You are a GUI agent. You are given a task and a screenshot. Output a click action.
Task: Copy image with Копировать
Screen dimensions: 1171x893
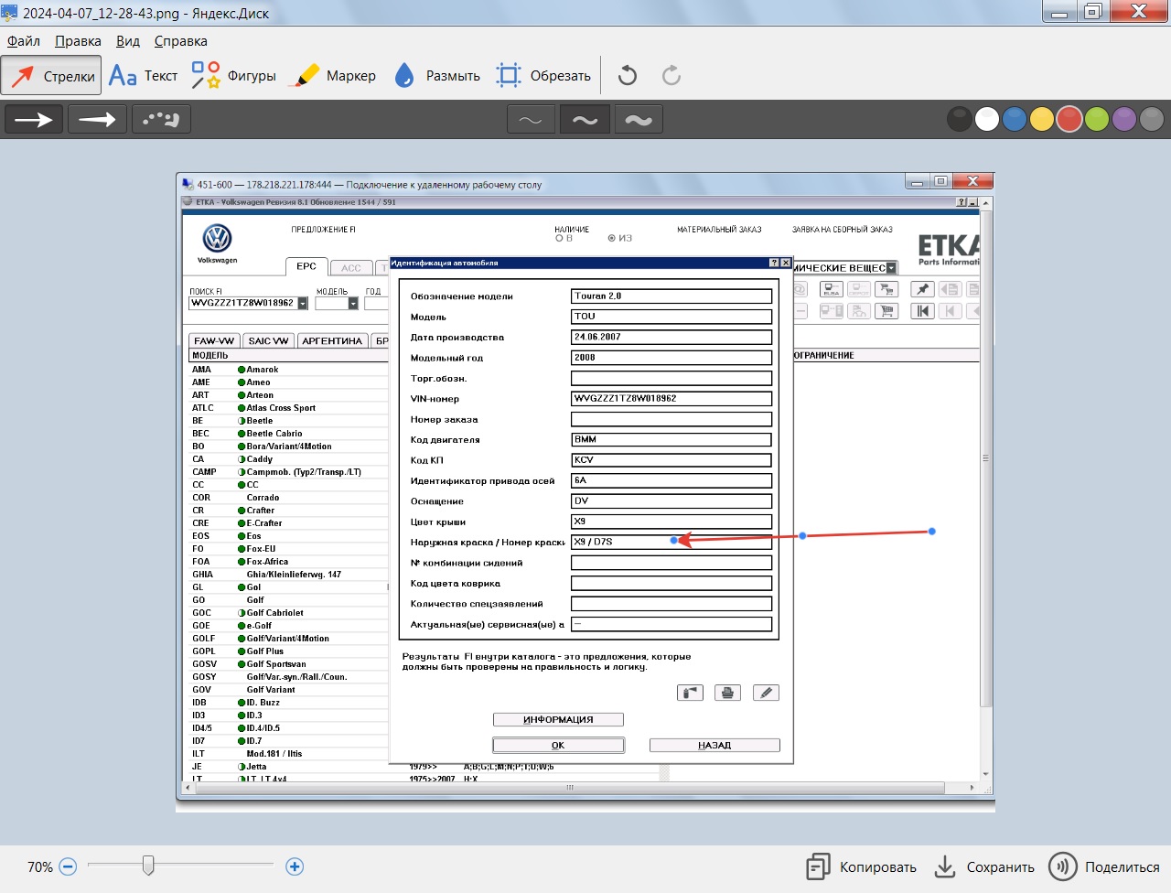(861, 866)
